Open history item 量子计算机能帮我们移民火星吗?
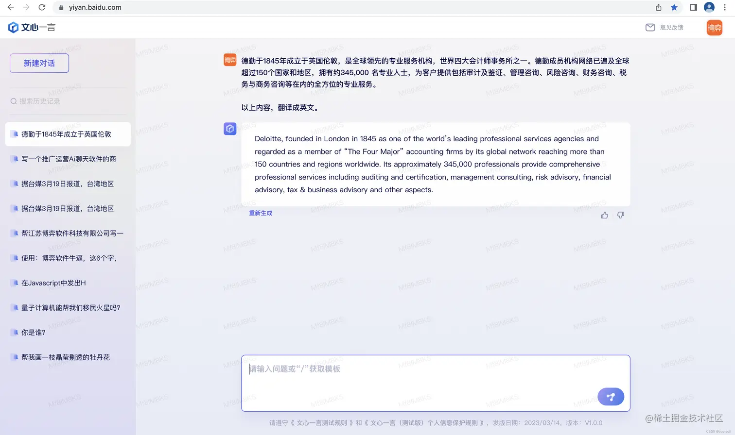735x435 pixels. pos(68,307)
